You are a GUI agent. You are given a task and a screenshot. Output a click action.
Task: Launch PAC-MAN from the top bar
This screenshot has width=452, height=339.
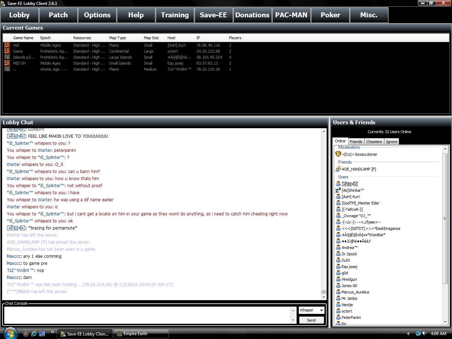point(291,15)
